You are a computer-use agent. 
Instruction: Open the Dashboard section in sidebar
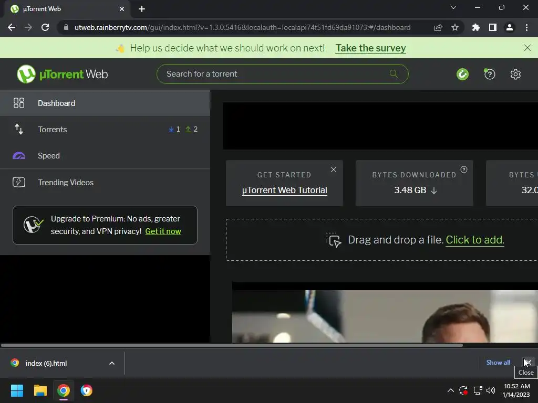(105, 103)
